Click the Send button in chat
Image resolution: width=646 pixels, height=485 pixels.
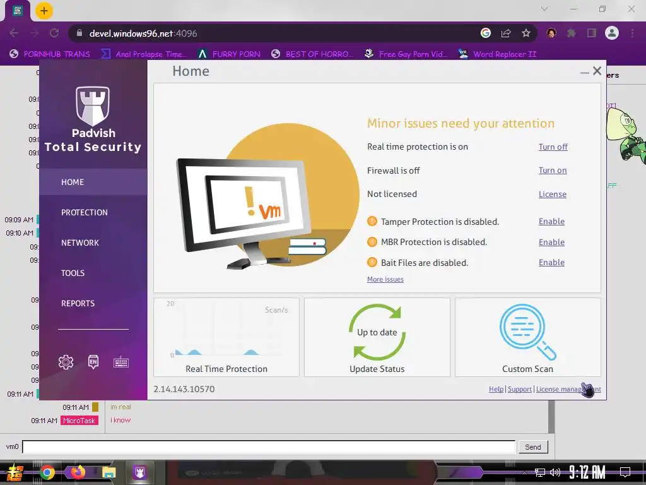532,447
